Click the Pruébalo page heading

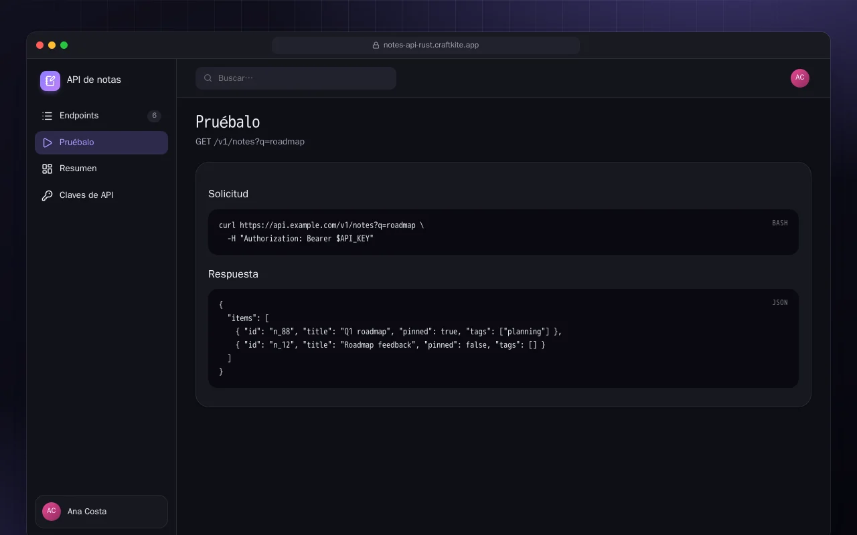point(228,122)
